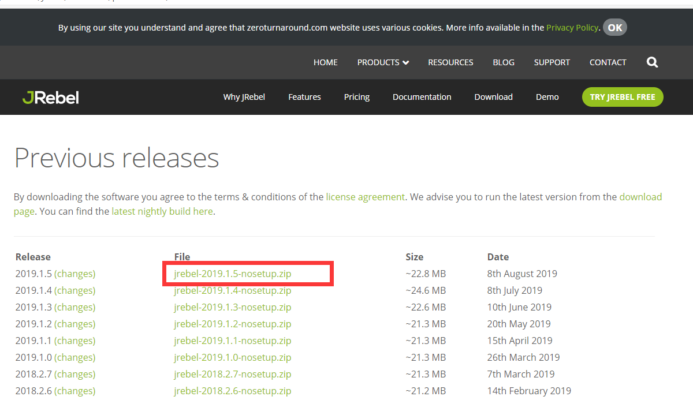Select the '~22.8 MB' size text
The image size is (693, 400).
click(426, 274)
